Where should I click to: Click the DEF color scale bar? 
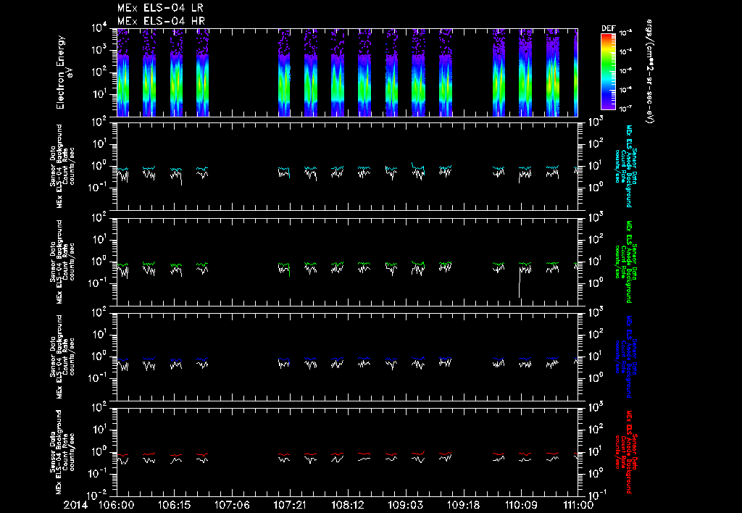click(608, 72)
